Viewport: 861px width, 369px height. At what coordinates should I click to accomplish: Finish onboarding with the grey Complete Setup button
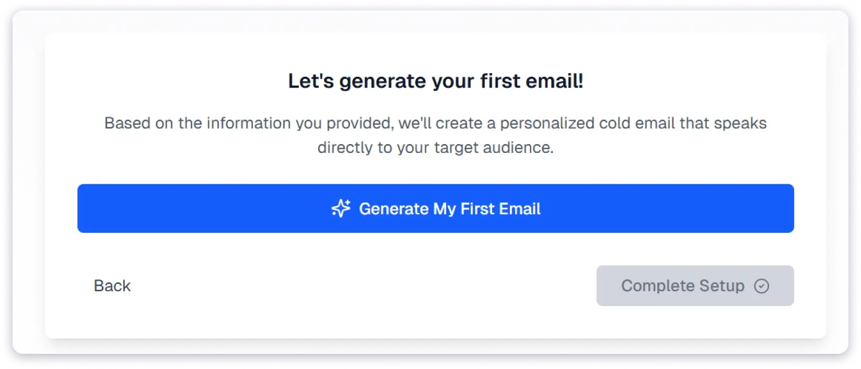[x=695, y=285]
